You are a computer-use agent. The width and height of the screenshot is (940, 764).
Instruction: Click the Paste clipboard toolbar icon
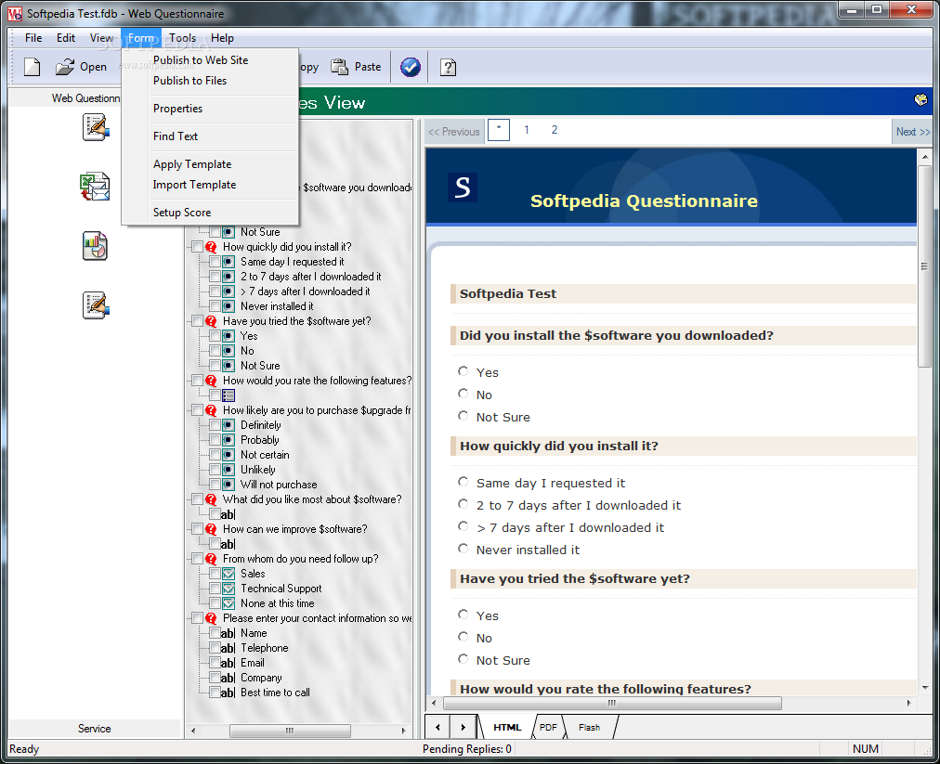click(x=340, y=67)
